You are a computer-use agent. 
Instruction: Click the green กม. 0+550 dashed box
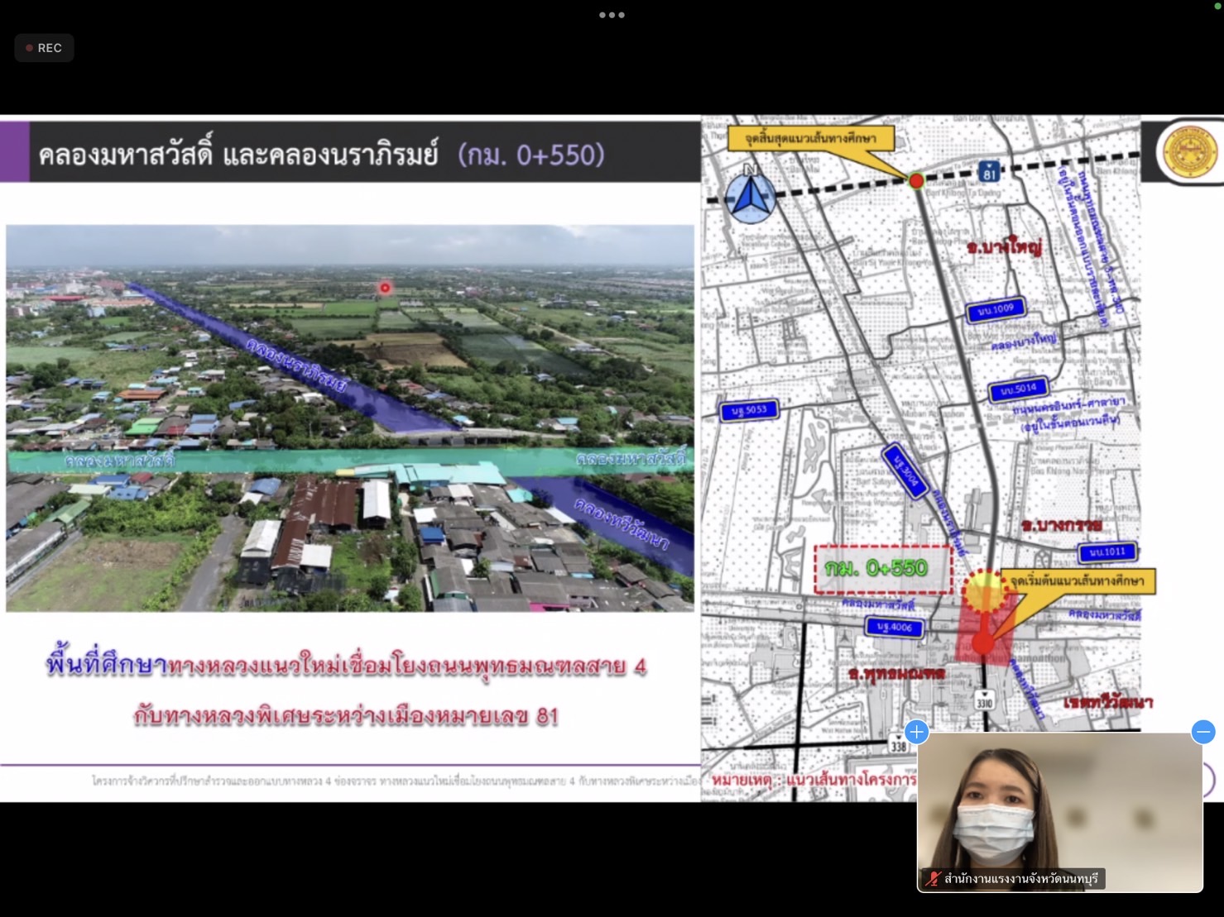click(x=882, y=569)
